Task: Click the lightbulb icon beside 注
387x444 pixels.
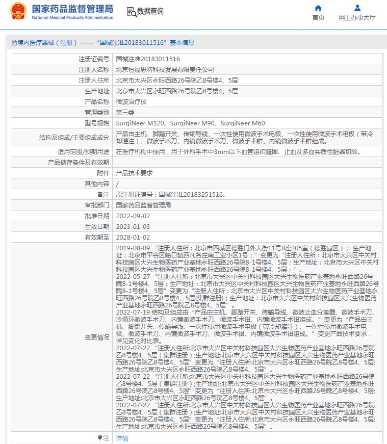Action: click(x=100, y=438)
